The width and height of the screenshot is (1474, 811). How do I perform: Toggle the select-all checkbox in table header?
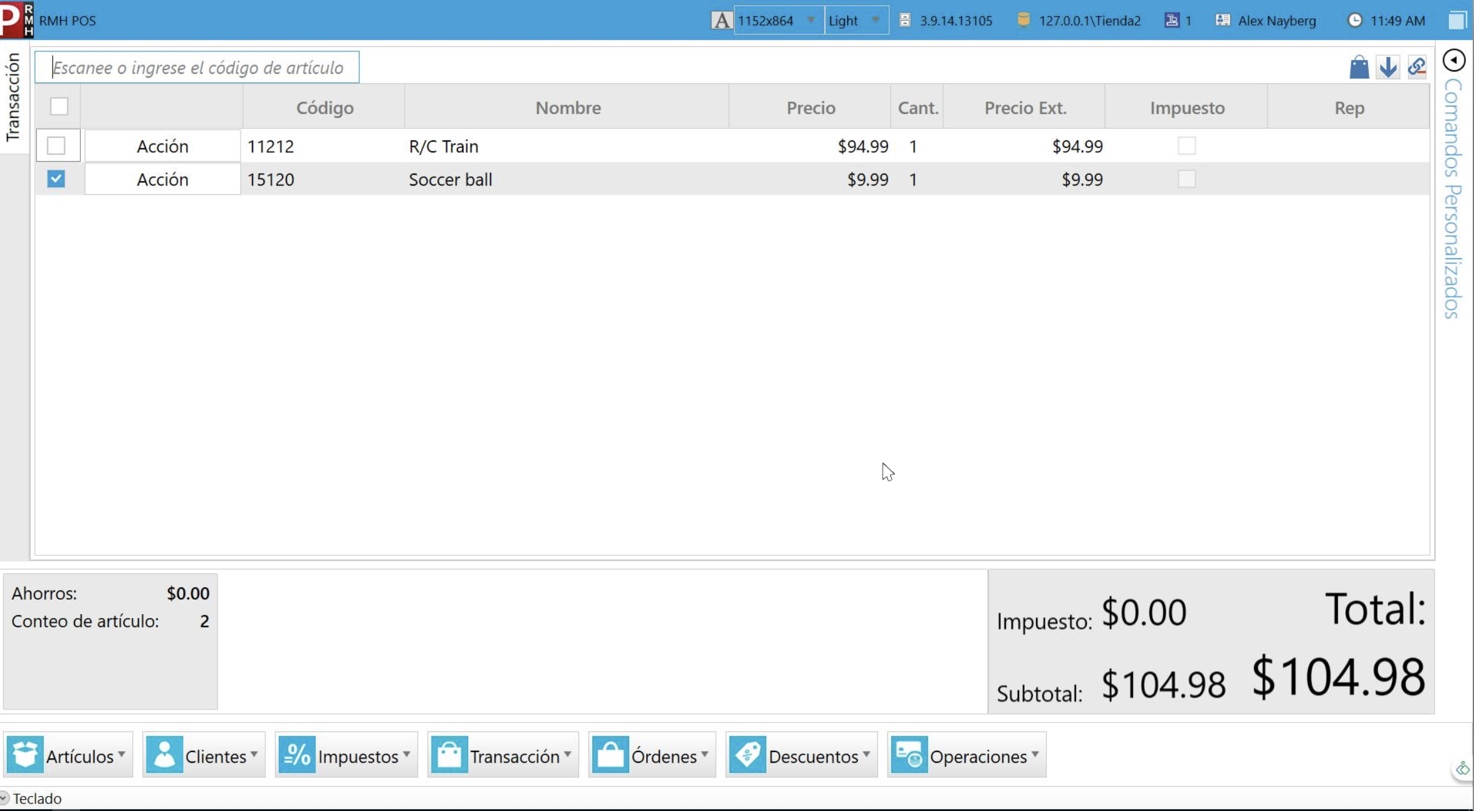pos(59,107)
